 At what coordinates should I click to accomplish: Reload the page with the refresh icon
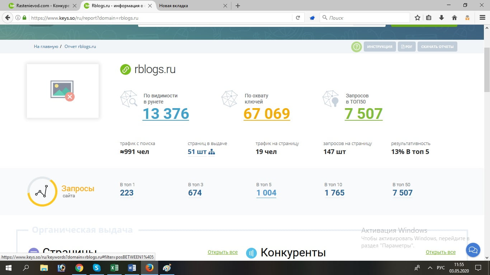pyautogui.click(x=298, y=18)
